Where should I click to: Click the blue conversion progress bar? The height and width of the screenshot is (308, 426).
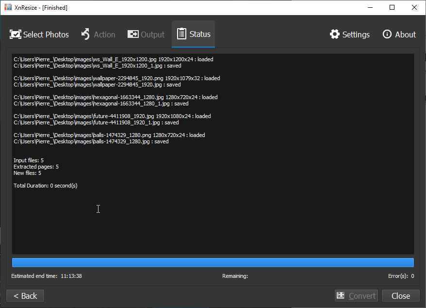click(x=213, y=263)
